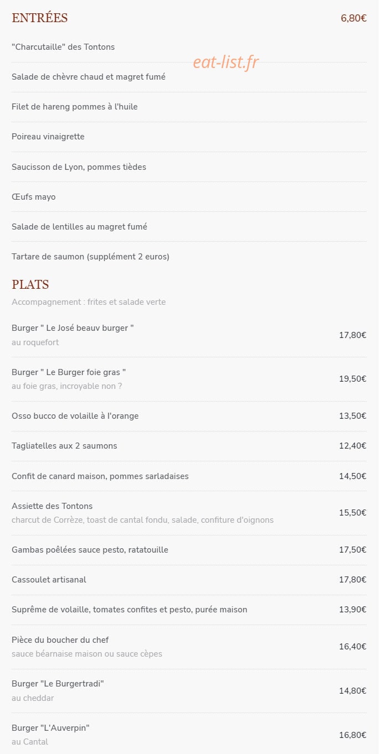Select Tagliatelles aux 2 saumons
The width and height of the screenshot is (381, 754).
pyautogui.click(x=64, y=446)
